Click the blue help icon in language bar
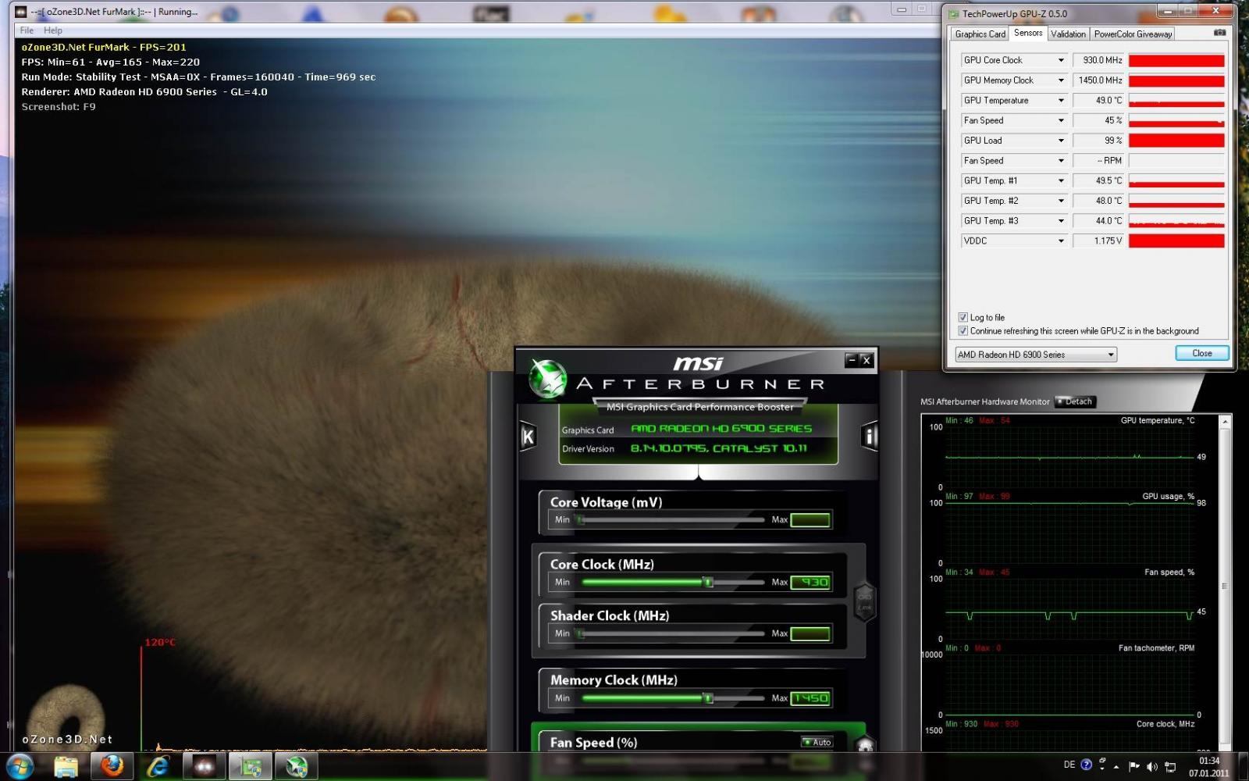This screenshot has width=1249, height=781. (1086, 765)
